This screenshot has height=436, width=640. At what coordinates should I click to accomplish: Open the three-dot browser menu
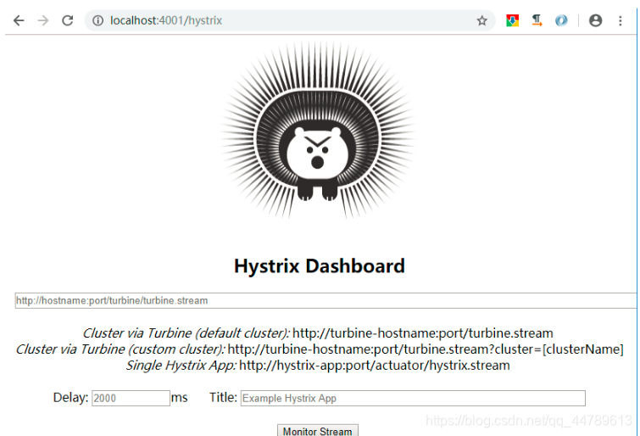(620, 20)
